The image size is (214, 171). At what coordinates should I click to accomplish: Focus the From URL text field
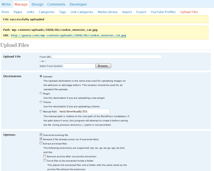tap(107, 56)
